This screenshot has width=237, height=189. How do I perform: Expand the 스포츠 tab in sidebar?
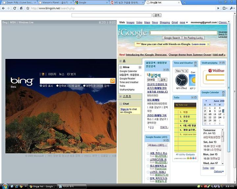[x=120, y=96]
